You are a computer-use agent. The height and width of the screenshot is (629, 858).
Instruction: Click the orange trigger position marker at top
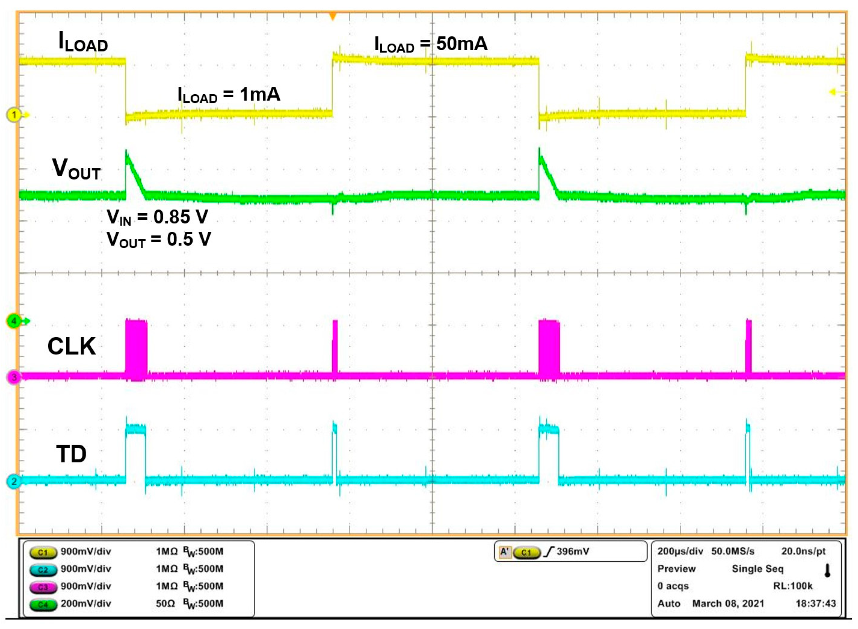point(333,16)
